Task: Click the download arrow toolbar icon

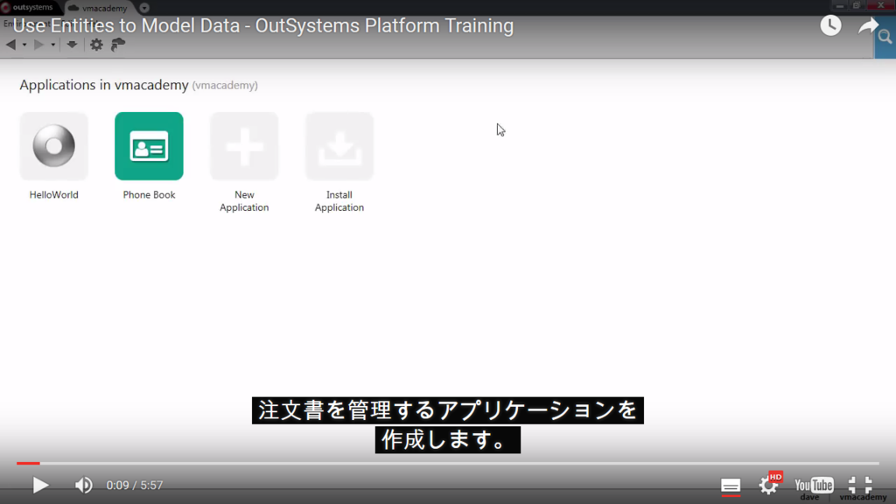Action: click(x=72, y=45)
